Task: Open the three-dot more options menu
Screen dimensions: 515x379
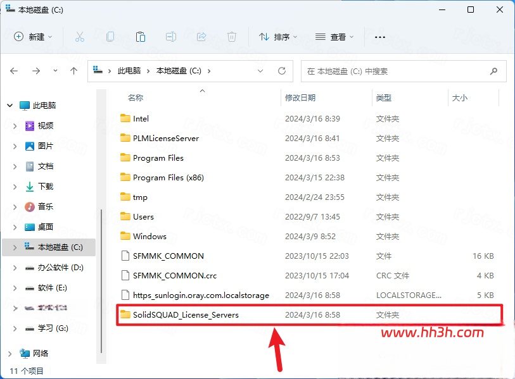Action: pos(380,37)
